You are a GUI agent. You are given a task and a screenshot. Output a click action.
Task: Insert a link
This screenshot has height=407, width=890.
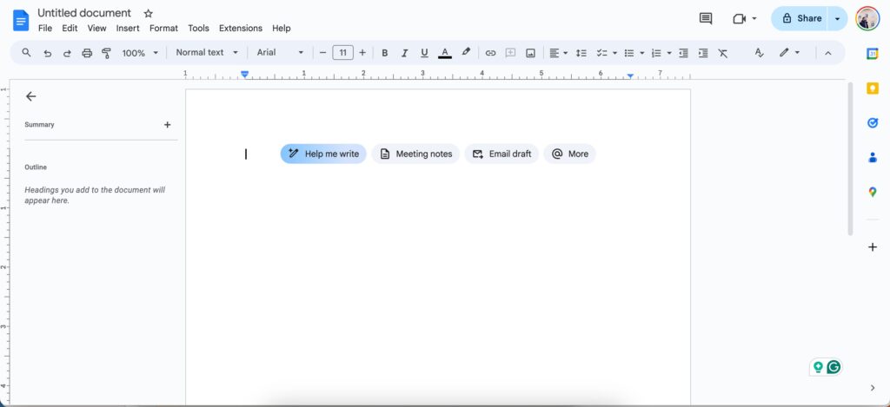(490, 53)
